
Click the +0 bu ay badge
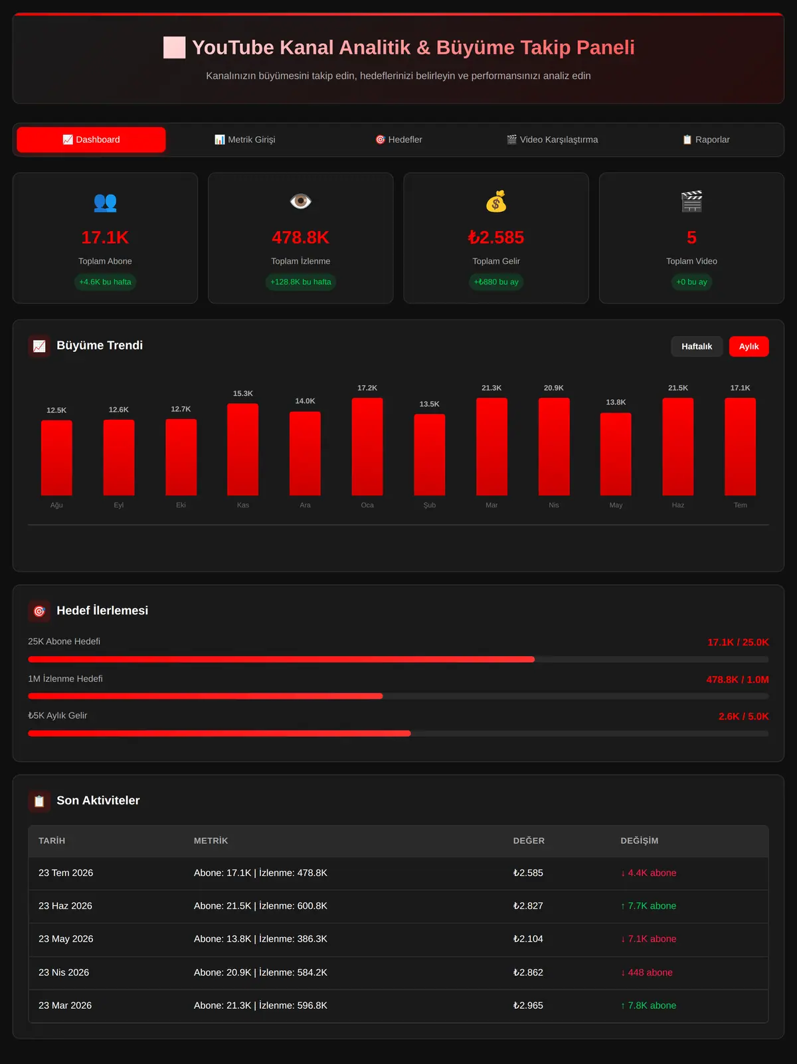(x=691, y=282)
